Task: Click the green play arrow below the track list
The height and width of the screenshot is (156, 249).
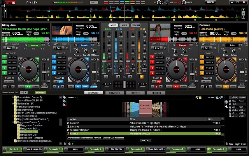Action: coord(73,144)
